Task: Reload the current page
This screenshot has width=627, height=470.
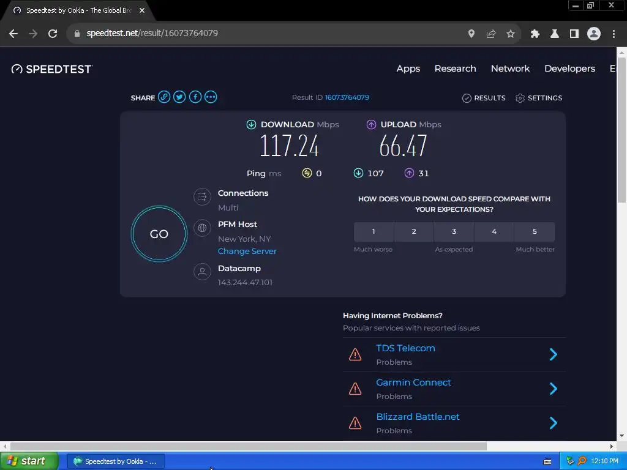Action: click(x=53, y=34)
